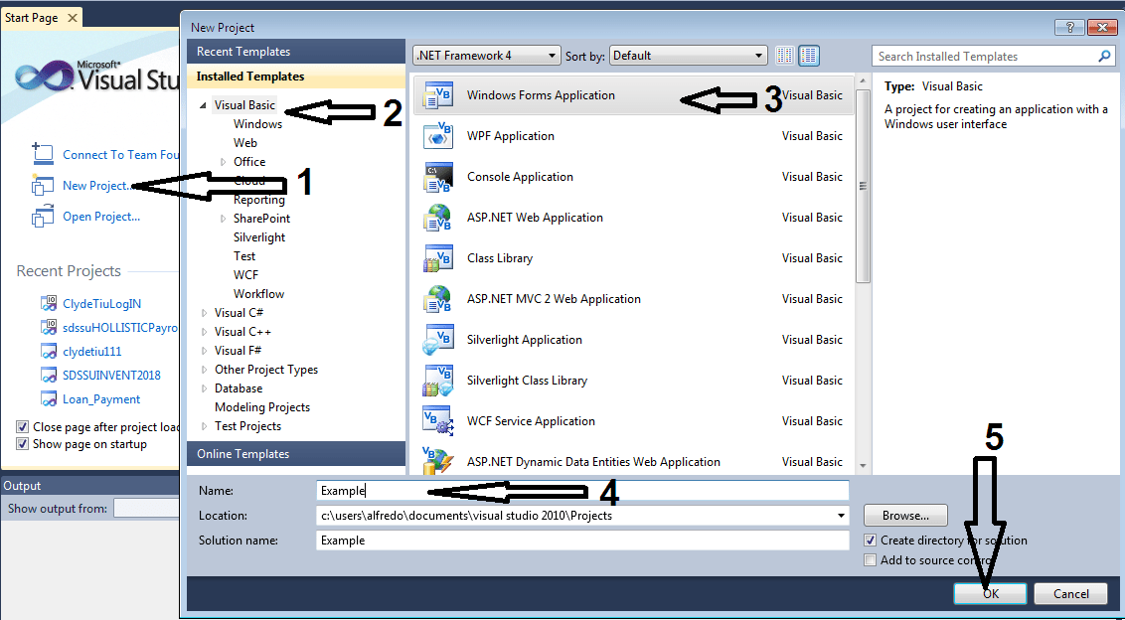
Task: Select Modeling Projects in the tree
Action: [262, 407]
